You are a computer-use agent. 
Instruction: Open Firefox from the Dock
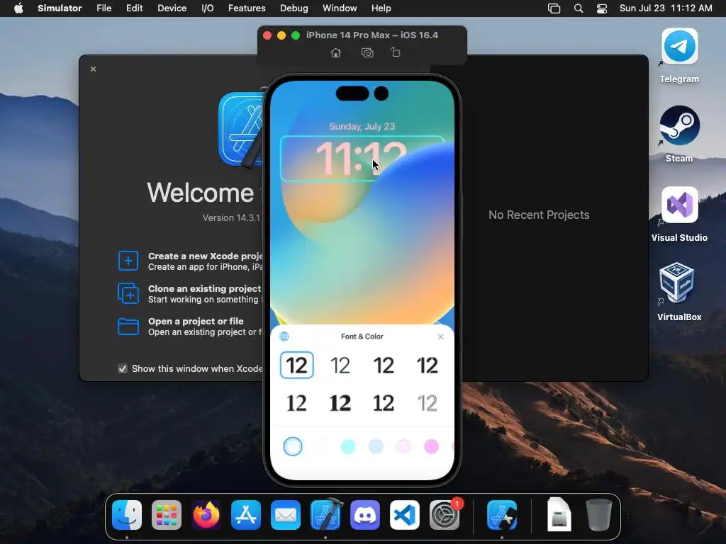pyautogui.click(x=206, y=515)
